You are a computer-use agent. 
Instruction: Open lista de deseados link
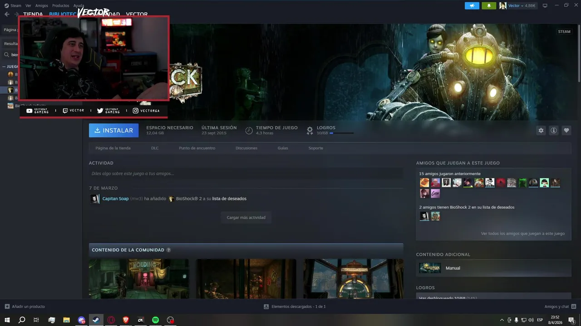pyautogui.click(x=229, y=199)
